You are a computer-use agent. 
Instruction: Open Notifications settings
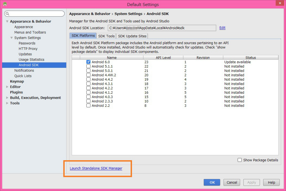tap(24, 71)
